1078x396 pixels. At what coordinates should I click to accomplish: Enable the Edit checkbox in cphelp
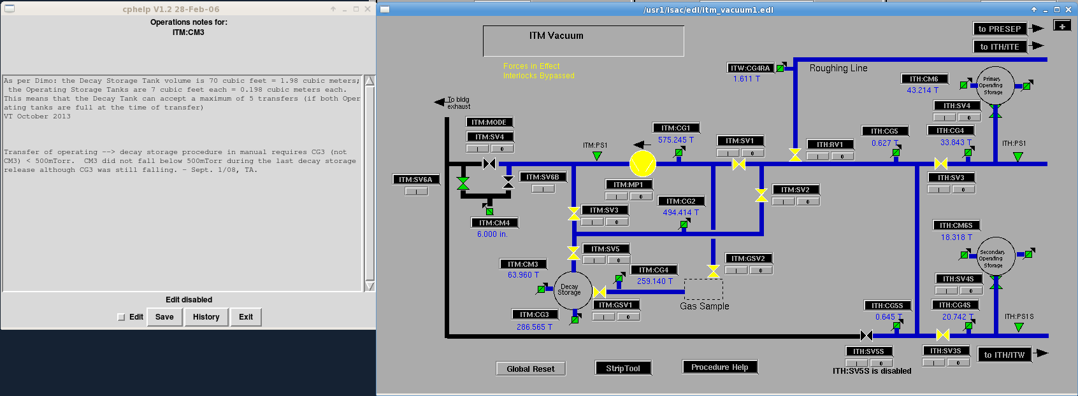tap(121, 317)
